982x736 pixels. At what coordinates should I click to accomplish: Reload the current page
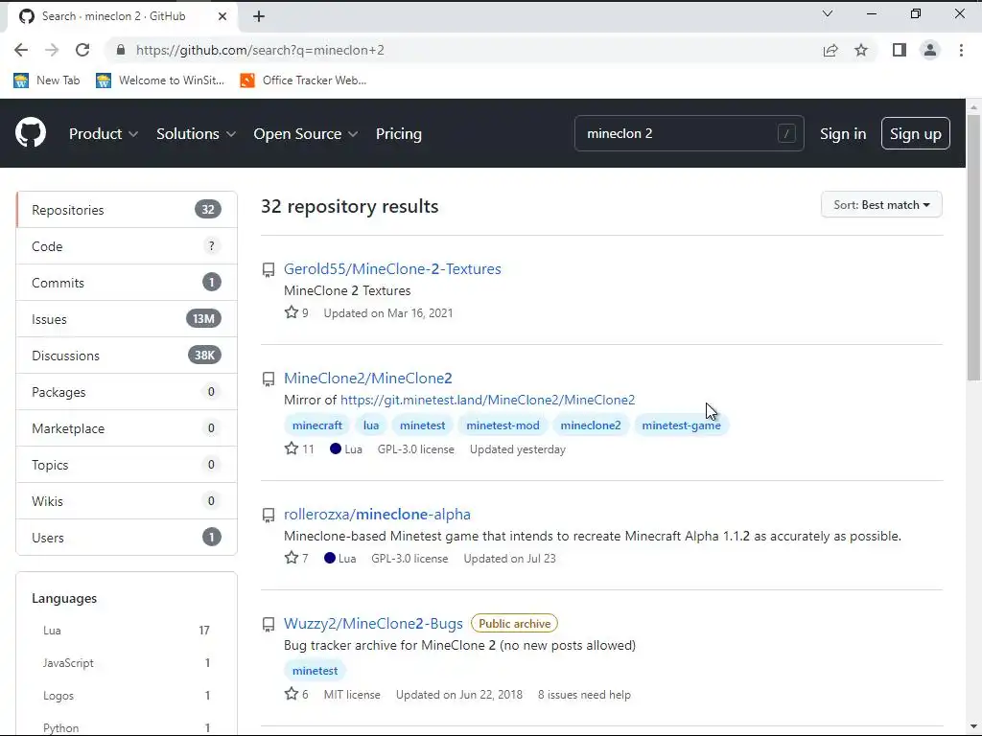pos(82,50)
